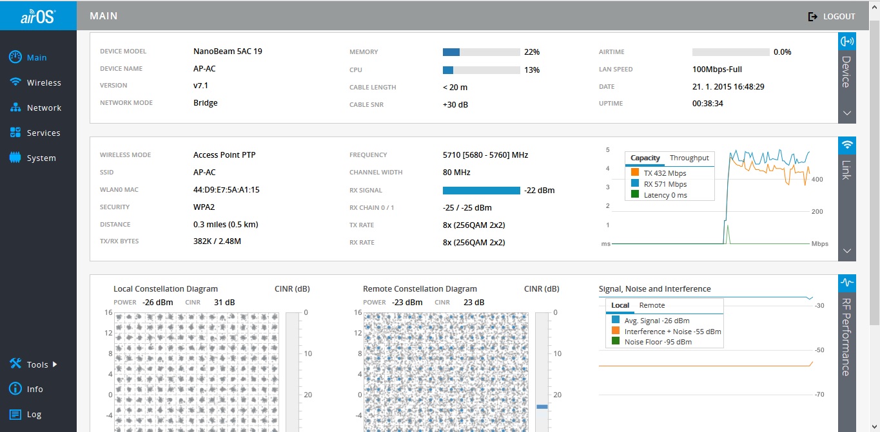Select the System chip icon
This screenshot has height=432, width=880.
coord(15,158)
